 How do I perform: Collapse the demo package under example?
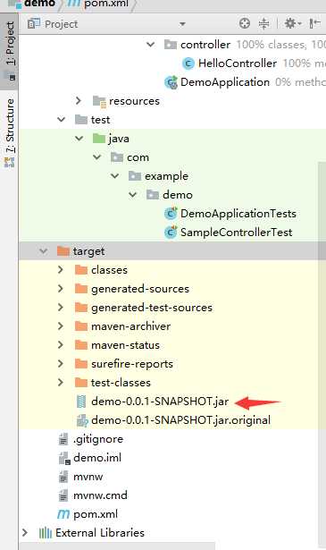click(133, 195)
